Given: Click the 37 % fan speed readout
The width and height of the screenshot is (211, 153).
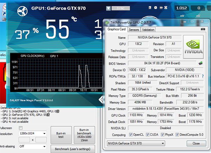Looking at the screenshot, I should coord(27,34).
